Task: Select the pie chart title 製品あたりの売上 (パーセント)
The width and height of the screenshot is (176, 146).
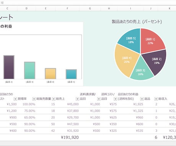Action: click(x=137, y=22)
